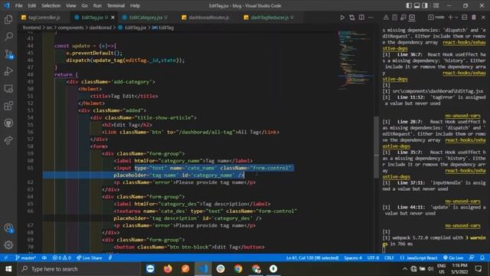Open the Customize Layout button
This screenshot has width=490, height=276.
pyautogui.click(x=436, y=5)
